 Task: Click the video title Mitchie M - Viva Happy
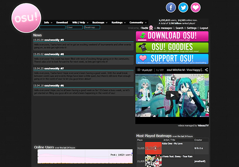(185, 70)
